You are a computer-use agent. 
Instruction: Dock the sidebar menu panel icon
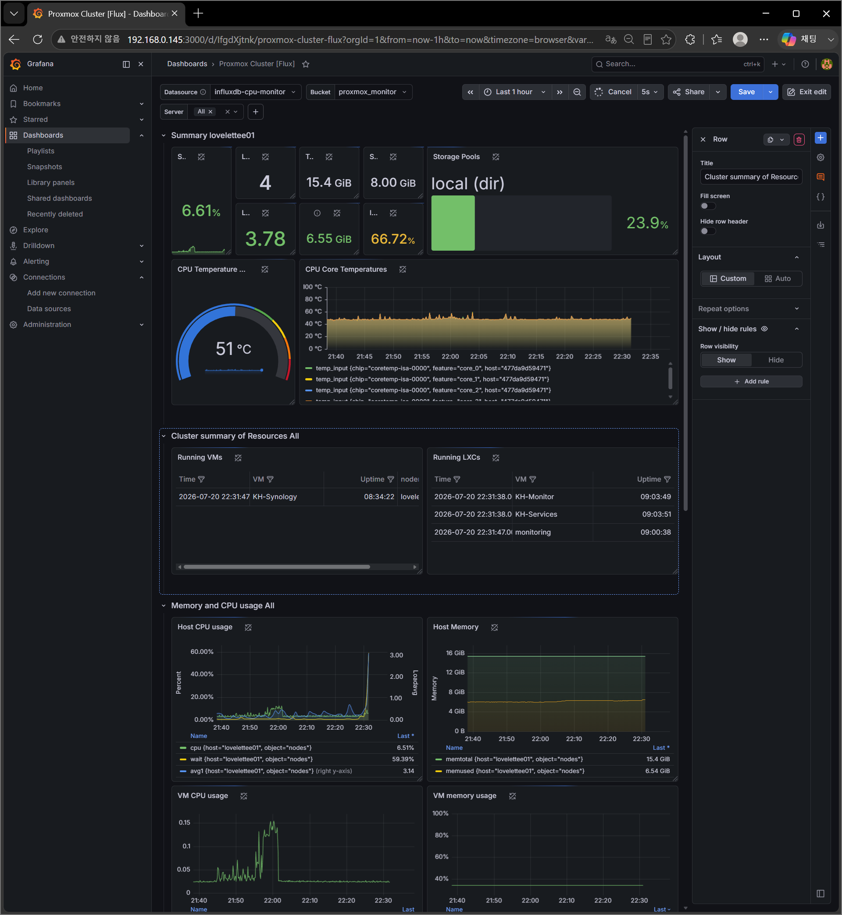point(126,64)
